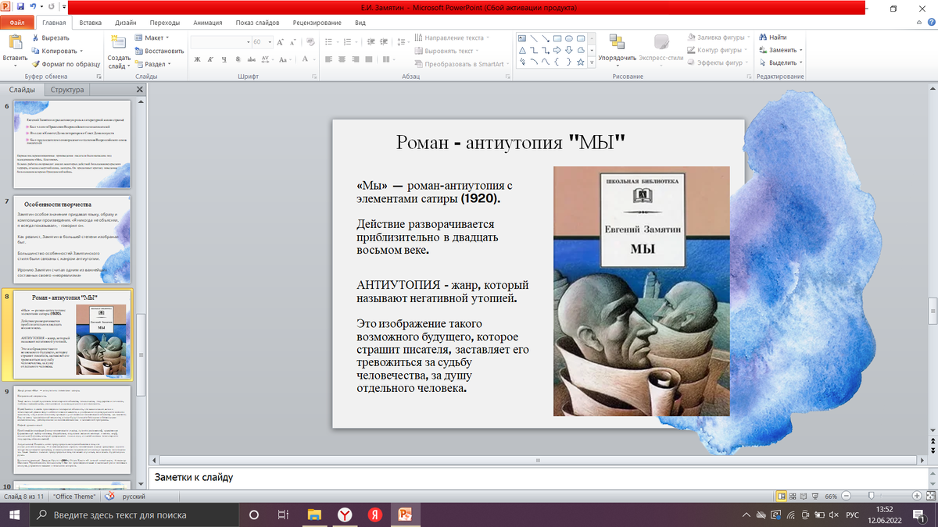Open PowerPoint icon on Windows taskbar
Viewport: 938px width, 527px height.
pyautogui.click(x=405, y=515)
